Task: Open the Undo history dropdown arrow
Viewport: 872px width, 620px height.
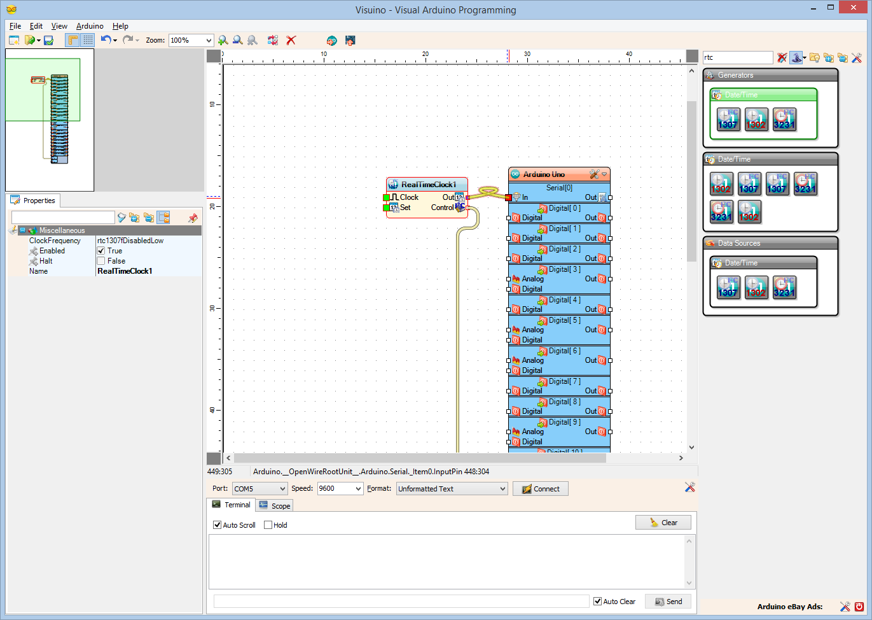Action: (x=115, y=40)
